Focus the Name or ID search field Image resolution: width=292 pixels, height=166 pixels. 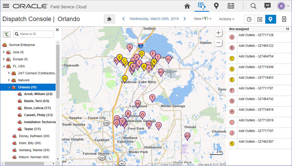tap(34, 34)
